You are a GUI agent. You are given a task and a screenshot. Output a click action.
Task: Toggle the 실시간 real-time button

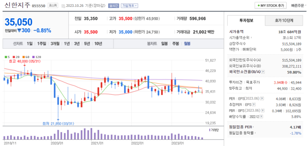(114, 6)
